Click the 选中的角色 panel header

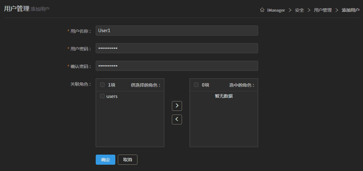pos(242,85)
